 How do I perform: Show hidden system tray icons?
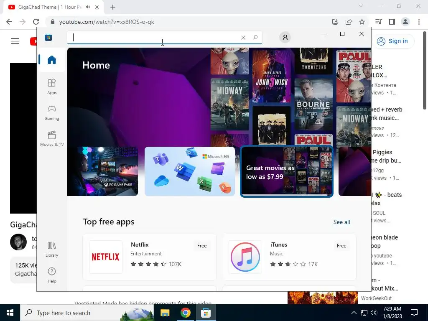[x=354, y=313]
